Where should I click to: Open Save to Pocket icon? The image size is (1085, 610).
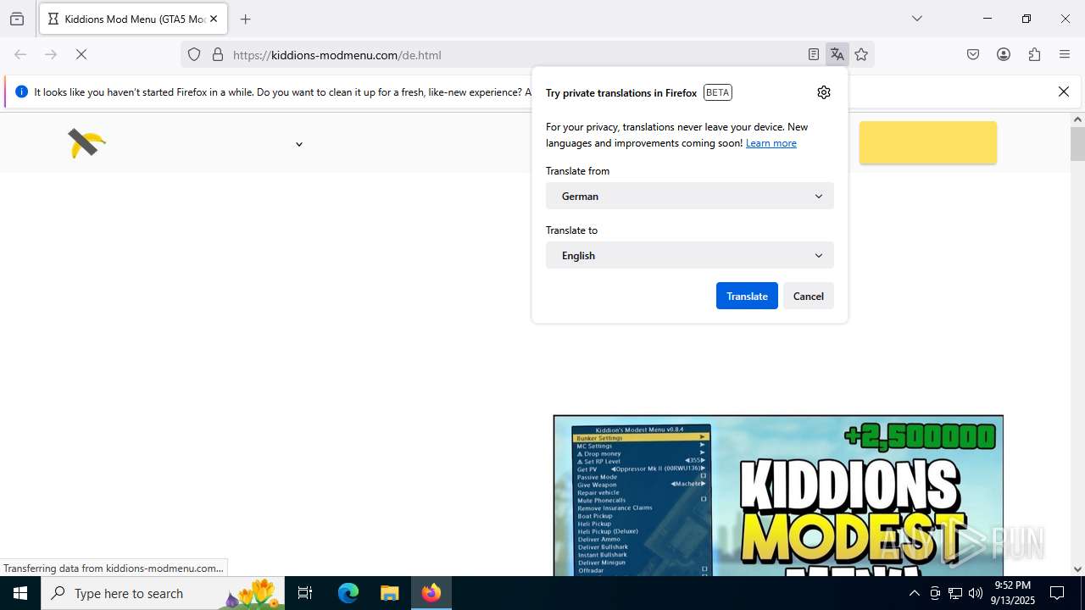pos(973,54)
